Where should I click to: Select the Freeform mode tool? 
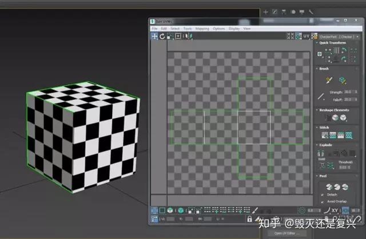[178, 36]
